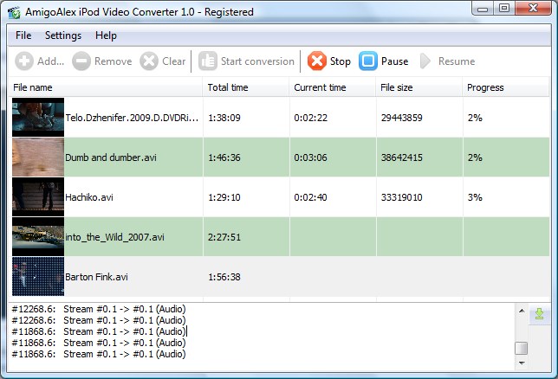
Task: Click the 2% progress for Dumb and dumber.avi
Action: click(475, 157)
